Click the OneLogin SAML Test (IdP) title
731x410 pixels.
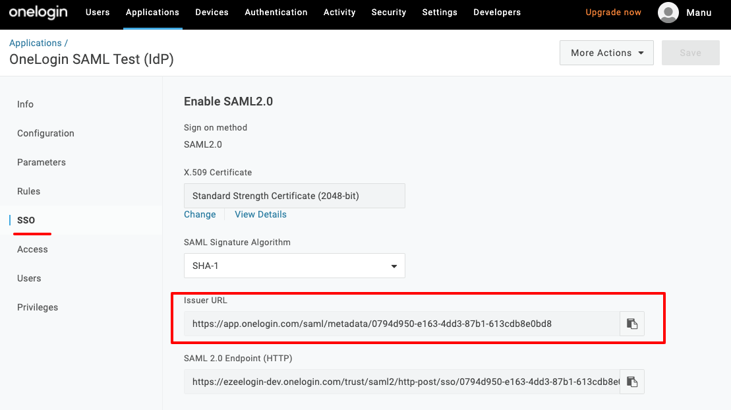[92, 59]
